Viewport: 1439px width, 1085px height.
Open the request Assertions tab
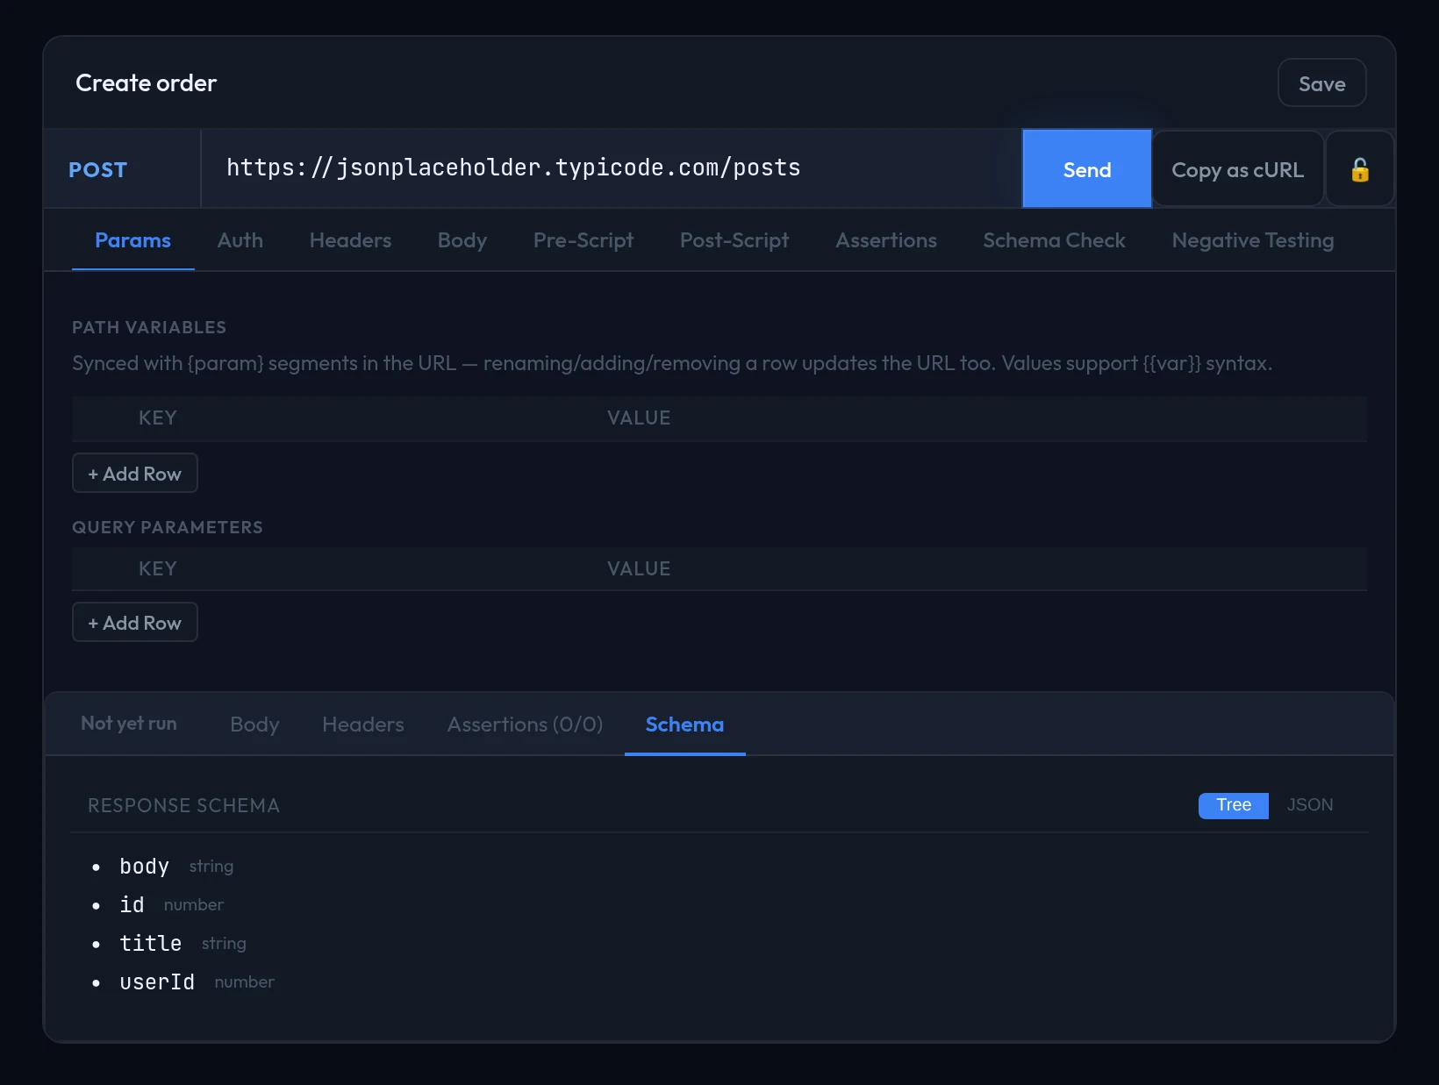885,240
